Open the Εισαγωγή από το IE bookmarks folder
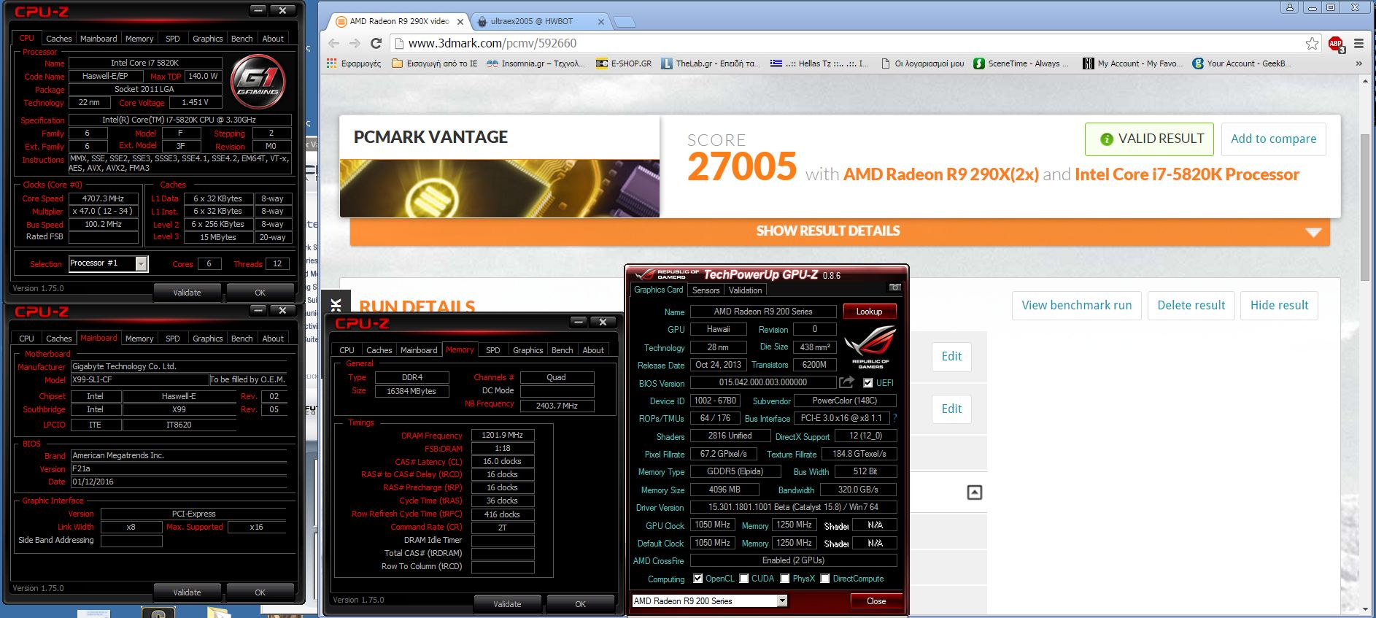 pyautogui.click(x=435, y=63)
